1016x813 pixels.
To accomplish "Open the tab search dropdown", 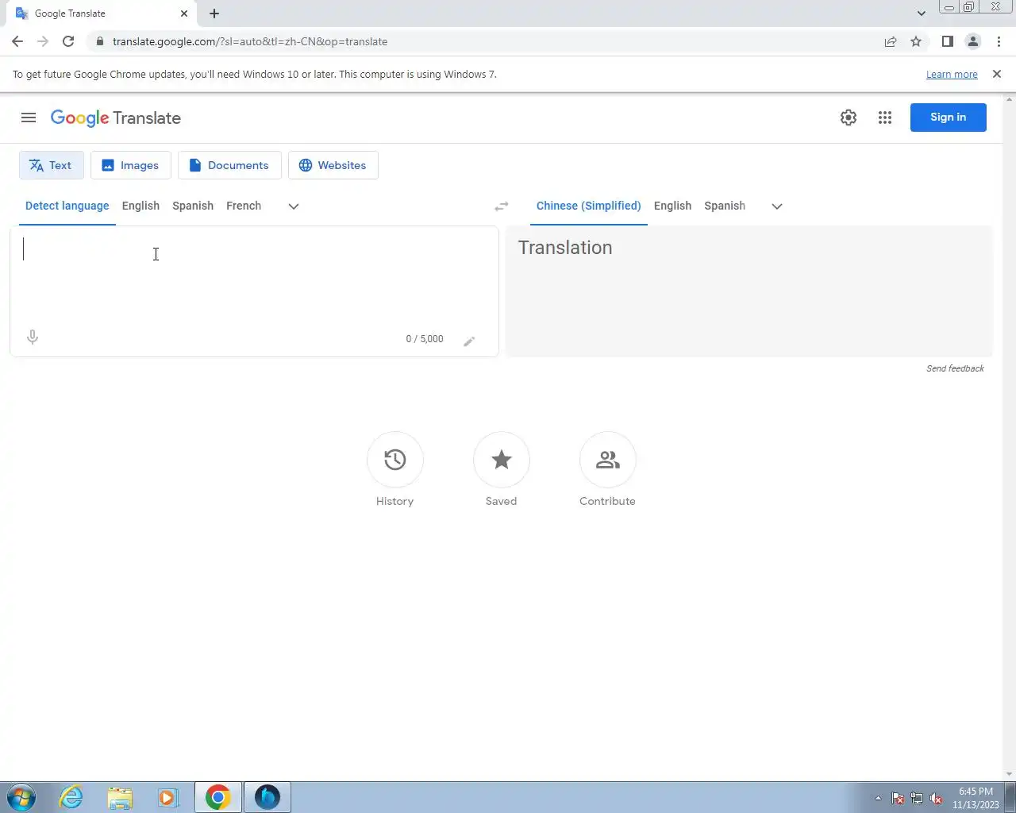I will point(921,13).
